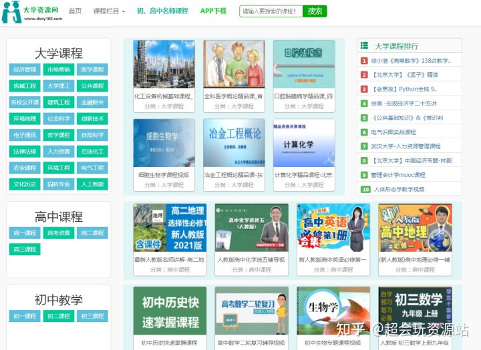Image resolution: width=481 pixels, height=350 pixels.
Task: Open the 细胞生物学 course thumbnail
Action: [164, 143]
